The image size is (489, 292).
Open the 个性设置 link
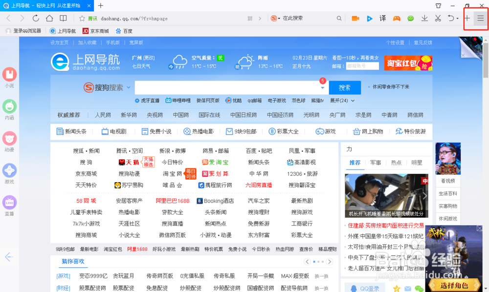click(395, 42)
